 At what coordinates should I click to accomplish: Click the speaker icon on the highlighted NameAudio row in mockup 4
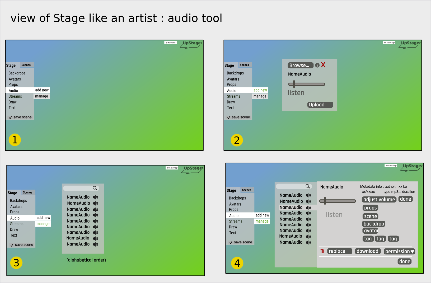[x=308, y=207]
